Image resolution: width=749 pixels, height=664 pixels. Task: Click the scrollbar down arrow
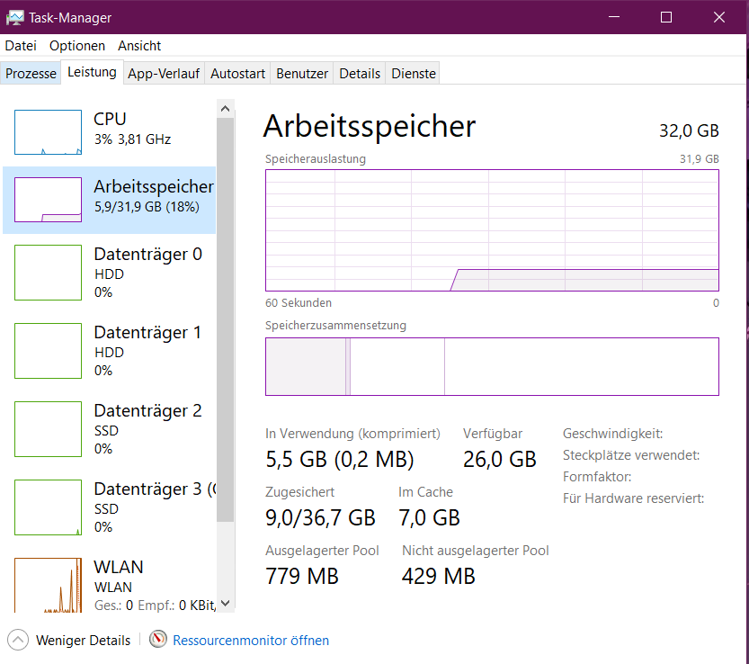coord(226,603)
